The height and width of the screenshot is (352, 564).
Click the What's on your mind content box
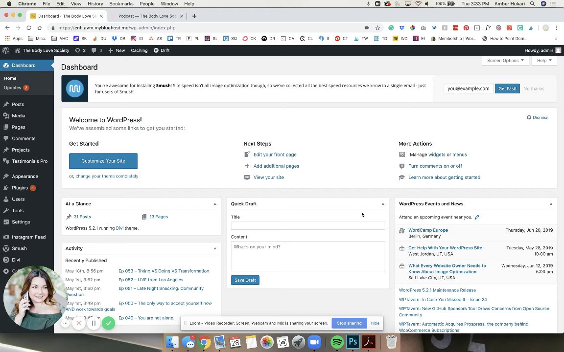pyautogui.click(x=308, y=256)
